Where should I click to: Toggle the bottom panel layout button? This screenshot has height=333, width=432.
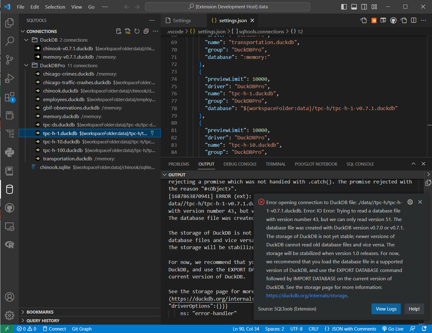coord(354,7)
